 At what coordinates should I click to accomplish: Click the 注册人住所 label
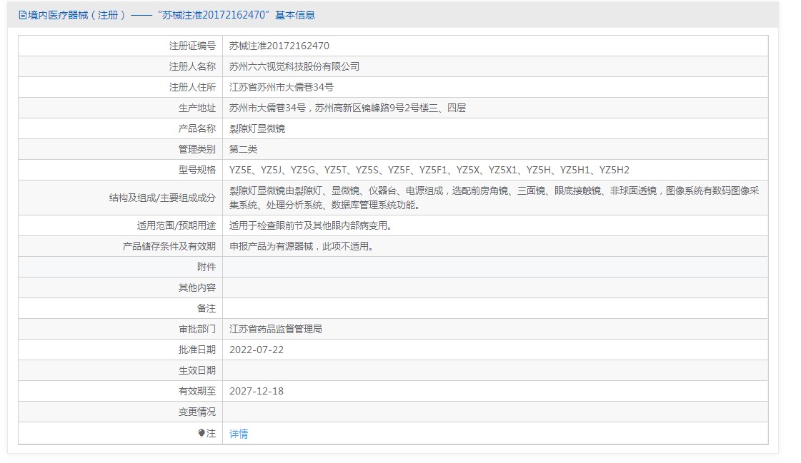[x=193, y=87]
